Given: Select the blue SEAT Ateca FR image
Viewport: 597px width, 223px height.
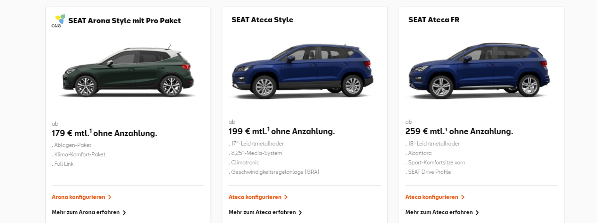Looking at the screenshot, I should tap(478, 71).
